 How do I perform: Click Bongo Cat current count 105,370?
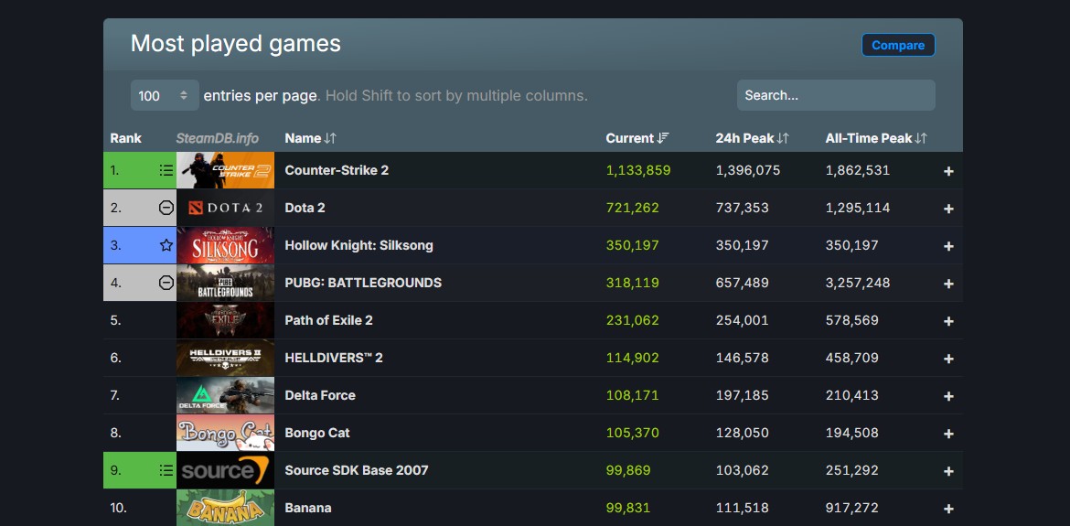(633, 434)
